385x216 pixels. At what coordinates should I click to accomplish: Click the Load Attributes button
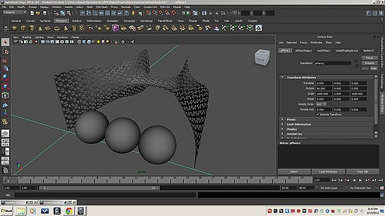click(x=328, y=172)
